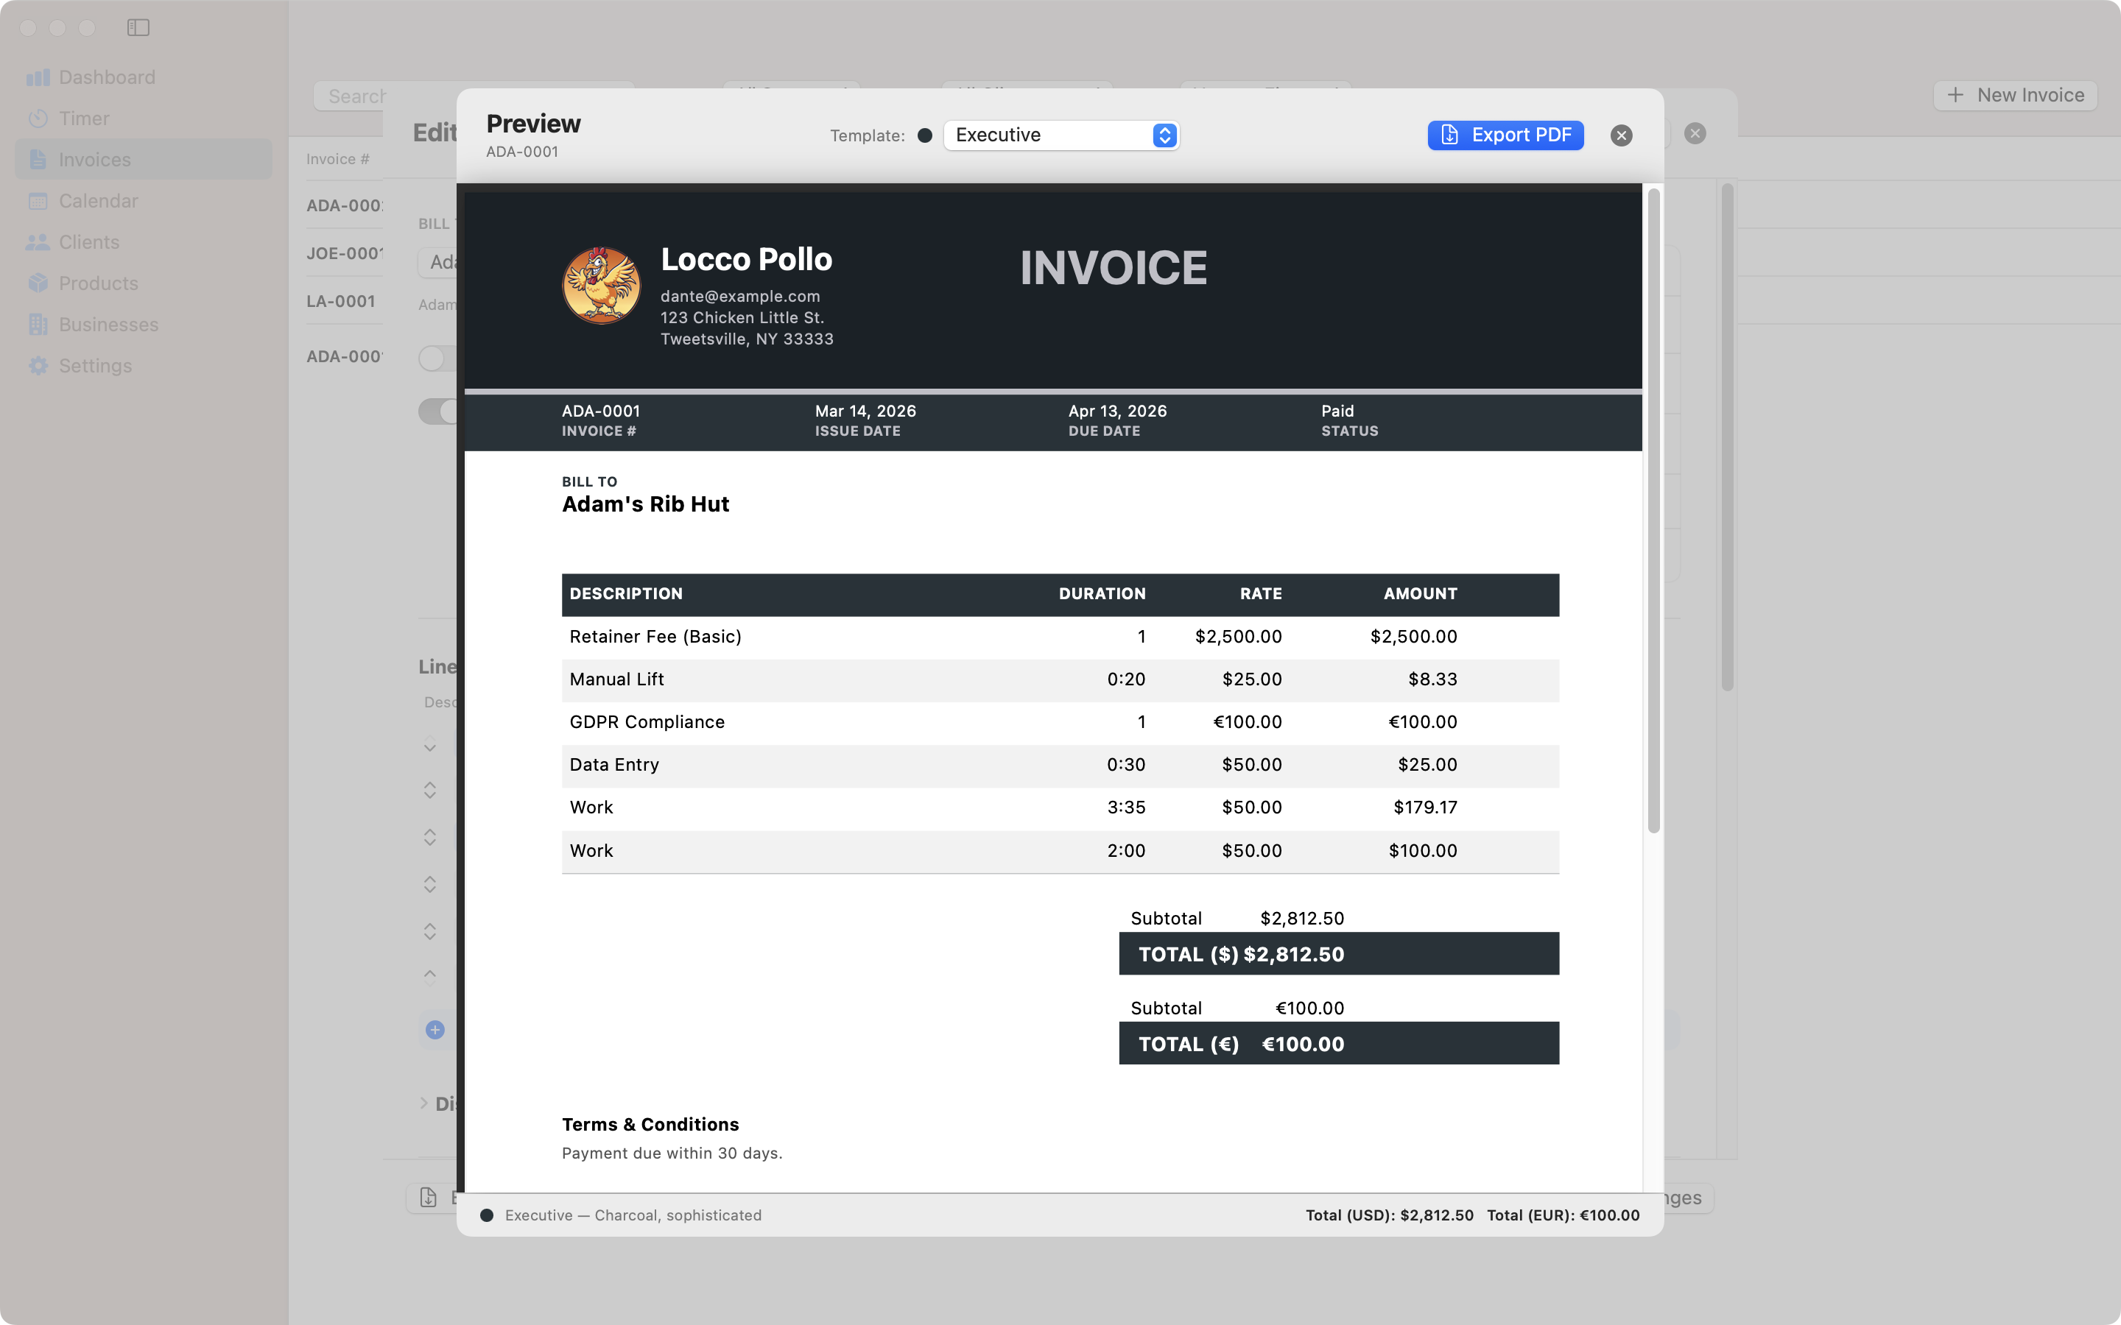Image resolution: width=2121 pixels, height=1325 pixels.
Task: Click Total (EUR): €100.00 in the footer
Action: [1564, 1215]
